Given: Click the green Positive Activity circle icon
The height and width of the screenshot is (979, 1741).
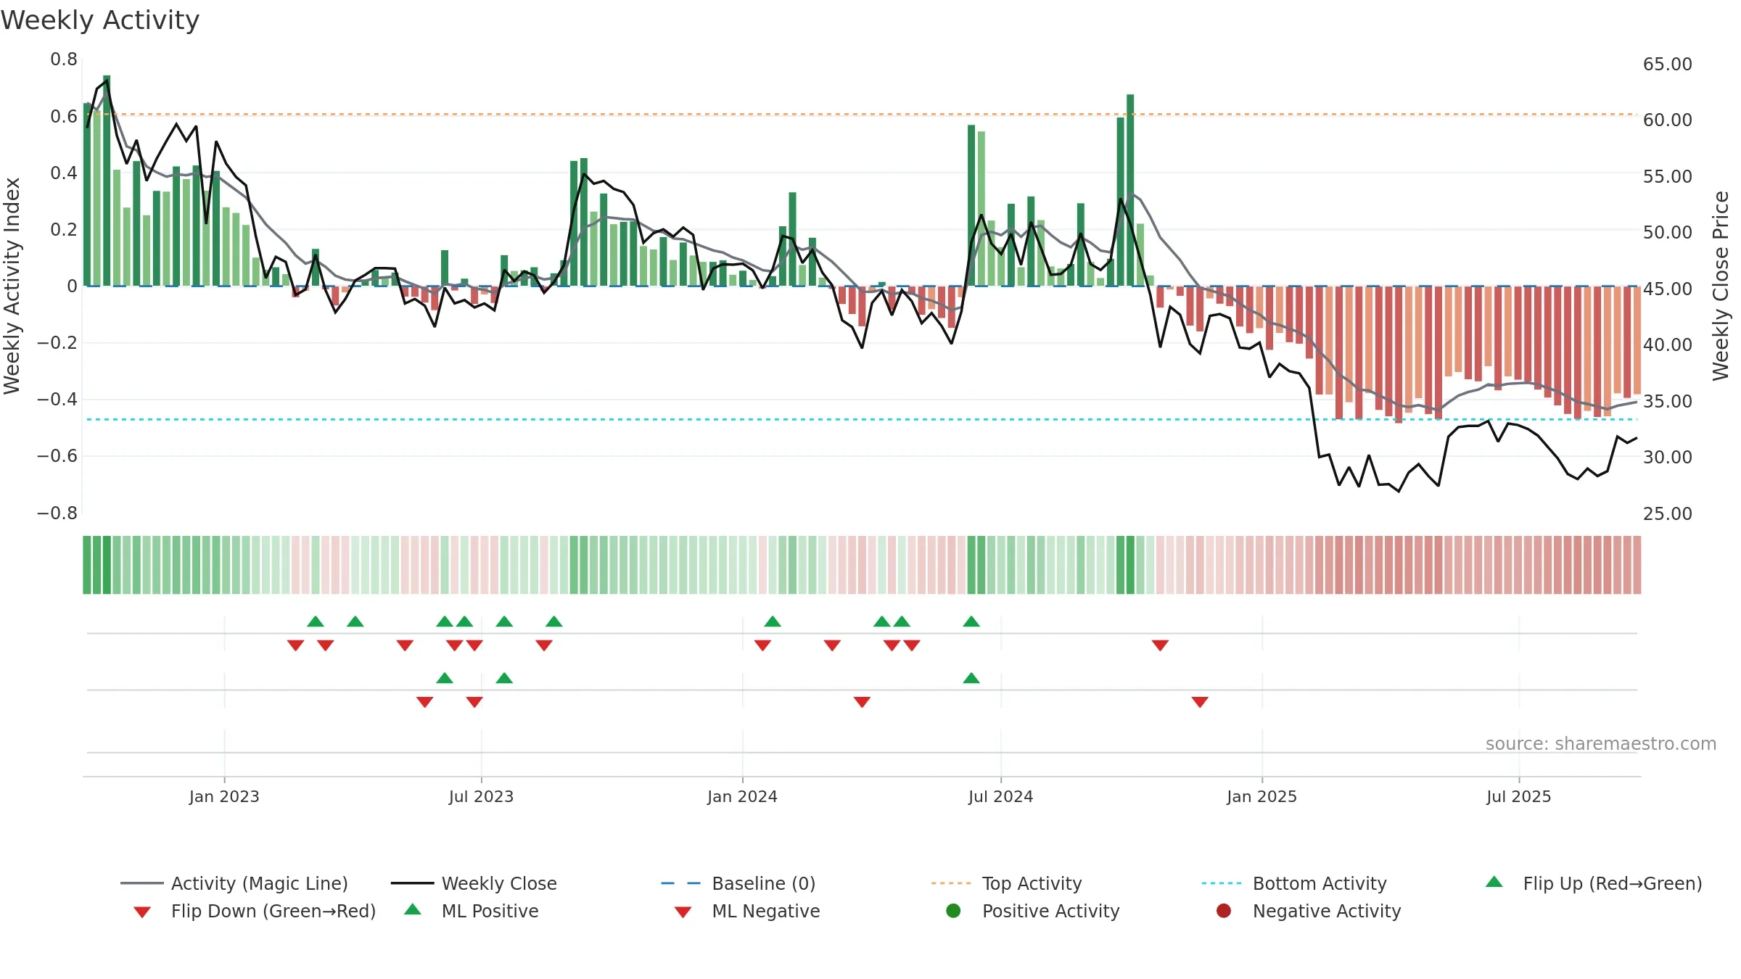Looking at the screenshot, I should pos(953,911).
